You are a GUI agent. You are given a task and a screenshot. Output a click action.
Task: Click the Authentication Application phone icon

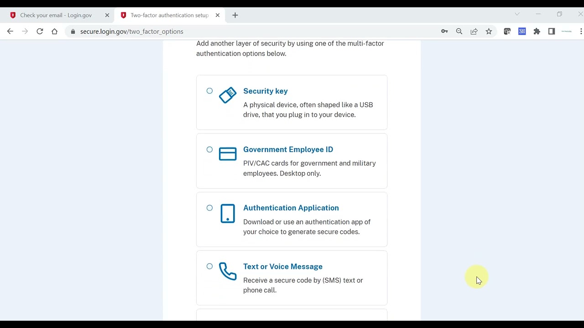(228, 213)
